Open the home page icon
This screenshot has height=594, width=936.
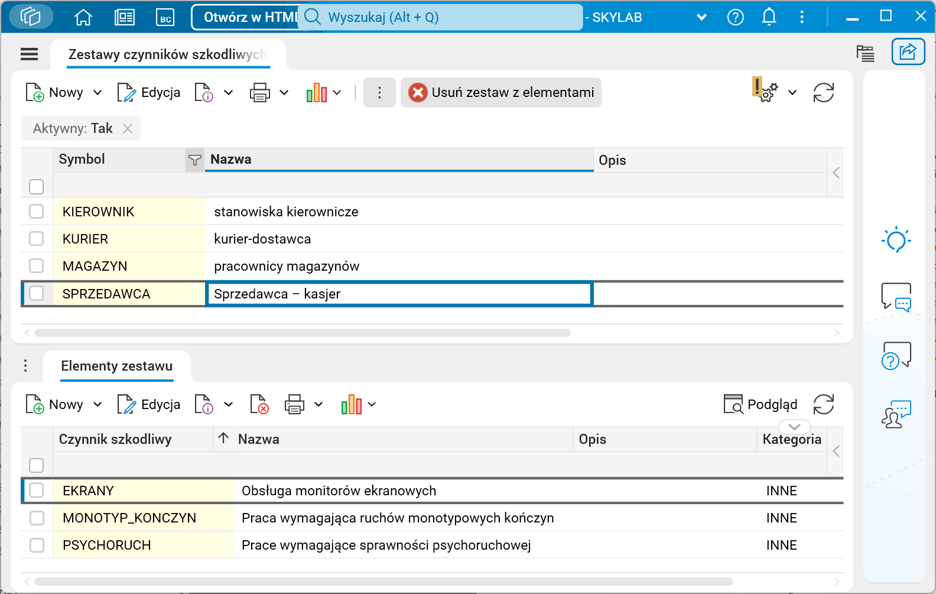pyautogui.click(x=83, y=17)
